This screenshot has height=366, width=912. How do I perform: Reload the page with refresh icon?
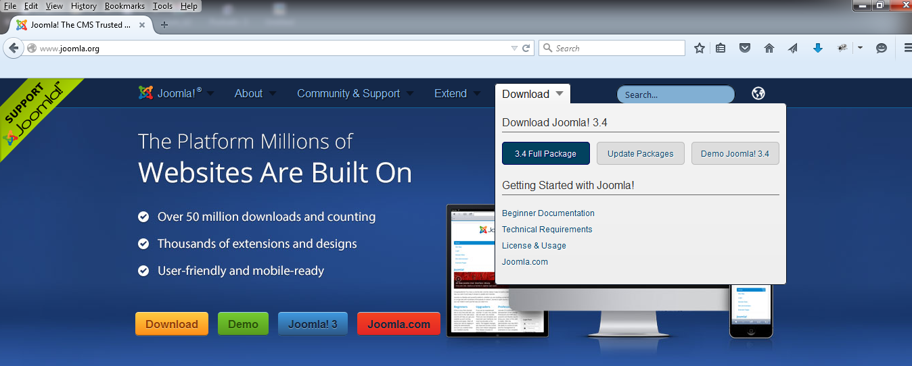coord(526,48)
